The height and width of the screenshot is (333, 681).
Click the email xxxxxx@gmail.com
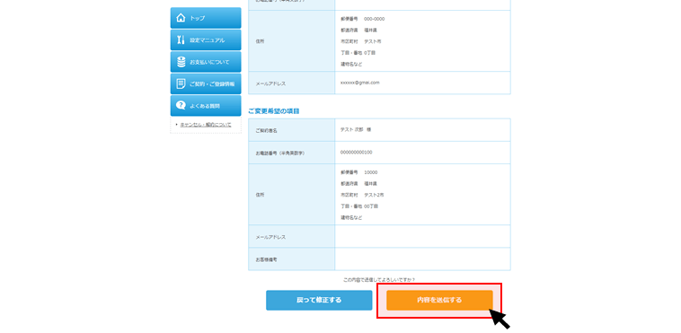(360, 83)
